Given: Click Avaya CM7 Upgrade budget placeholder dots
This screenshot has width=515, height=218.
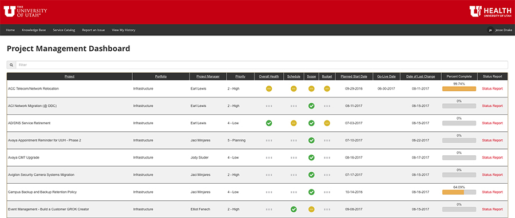Looking at the screenshot, I should (x=327, y=158).
